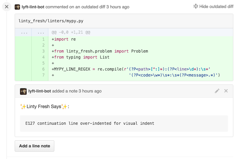Screen dimensions: 237x159
Task: Edit the note with the pencil icon
Action: [217, 91]
